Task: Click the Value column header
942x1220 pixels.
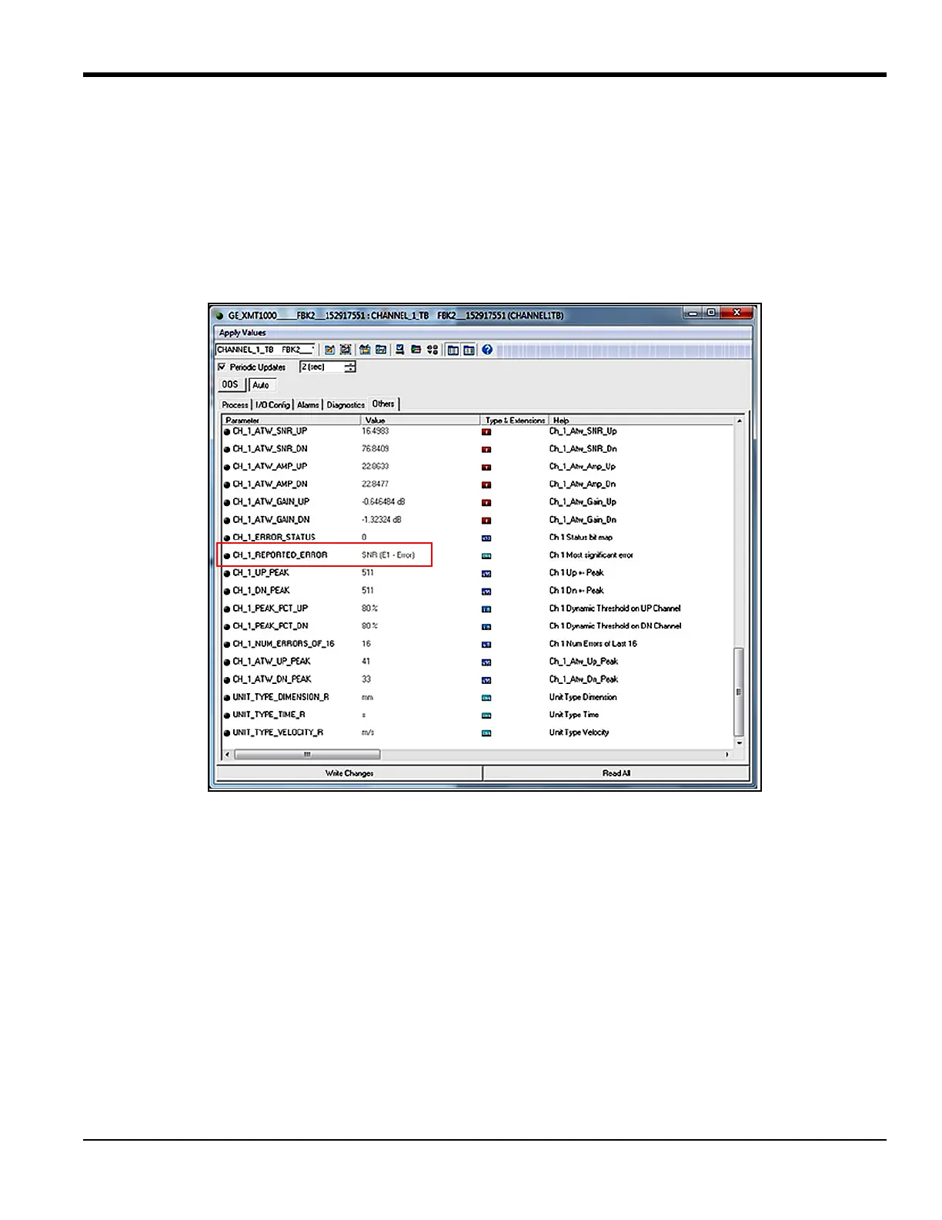Action: click(421, 421)
